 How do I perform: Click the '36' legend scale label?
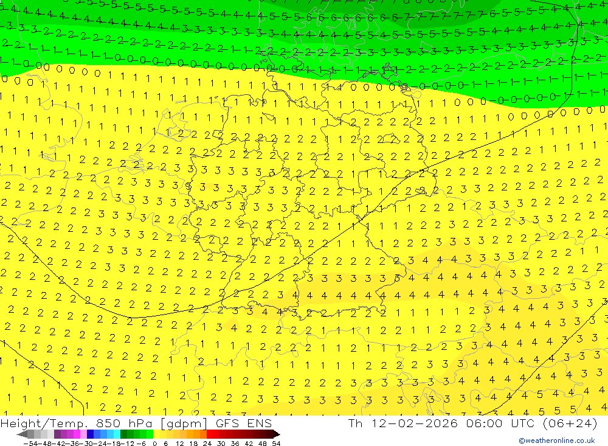coord(235,444)
